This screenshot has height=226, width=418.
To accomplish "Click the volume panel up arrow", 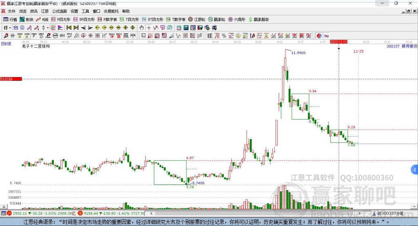I will (4, 206).
